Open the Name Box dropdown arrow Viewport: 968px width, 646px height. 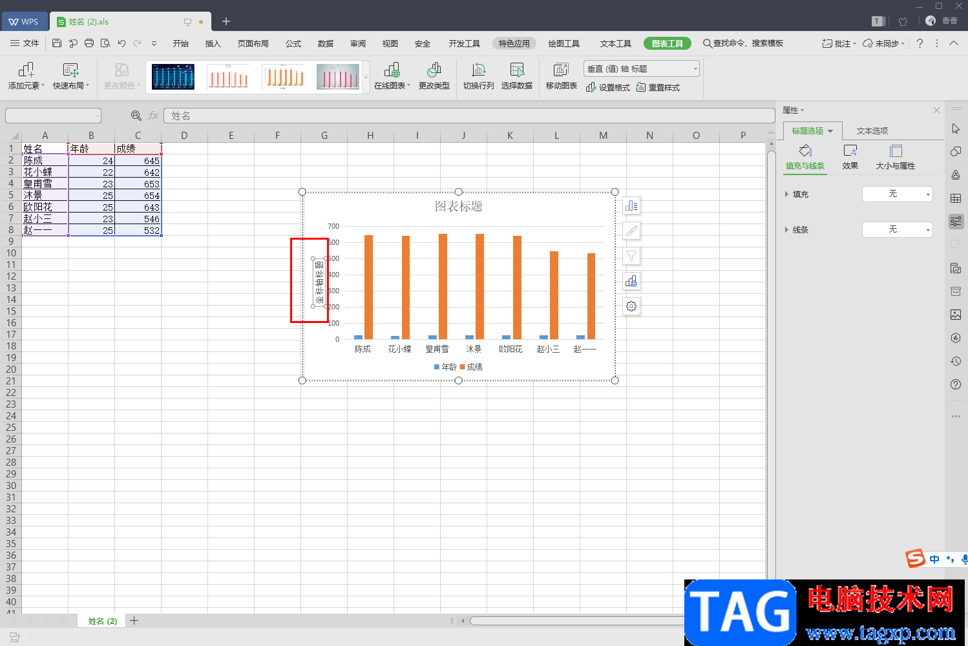tap(98, 116)
